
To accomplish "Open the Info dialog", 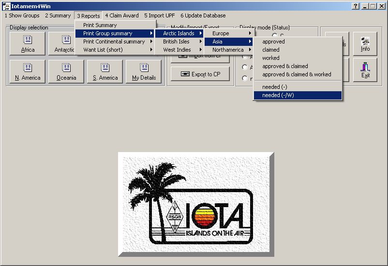I will (x=365, y=43).
